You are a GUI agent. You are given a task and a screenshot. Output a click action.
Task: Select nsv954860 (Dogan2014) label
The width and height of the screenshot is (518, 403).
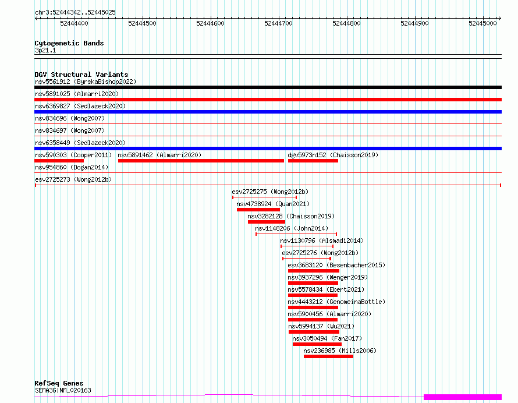(x=72, y=167)
